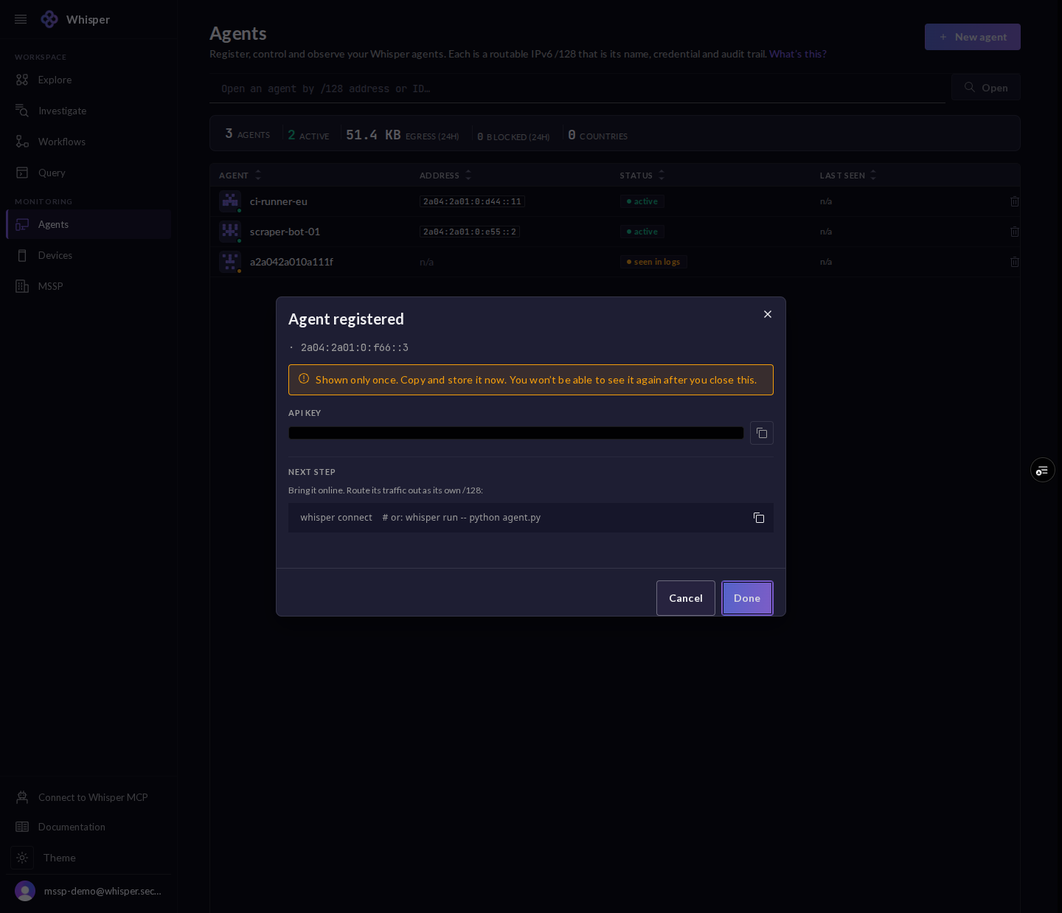
Task: Click the active status of scraper-bot-01
Action: [642, 232]
